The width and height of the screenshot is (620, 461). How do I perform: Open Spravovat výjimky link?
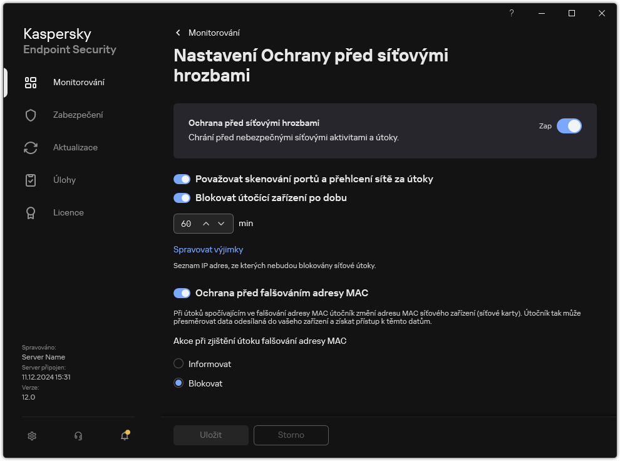click(x=208, y=249)
